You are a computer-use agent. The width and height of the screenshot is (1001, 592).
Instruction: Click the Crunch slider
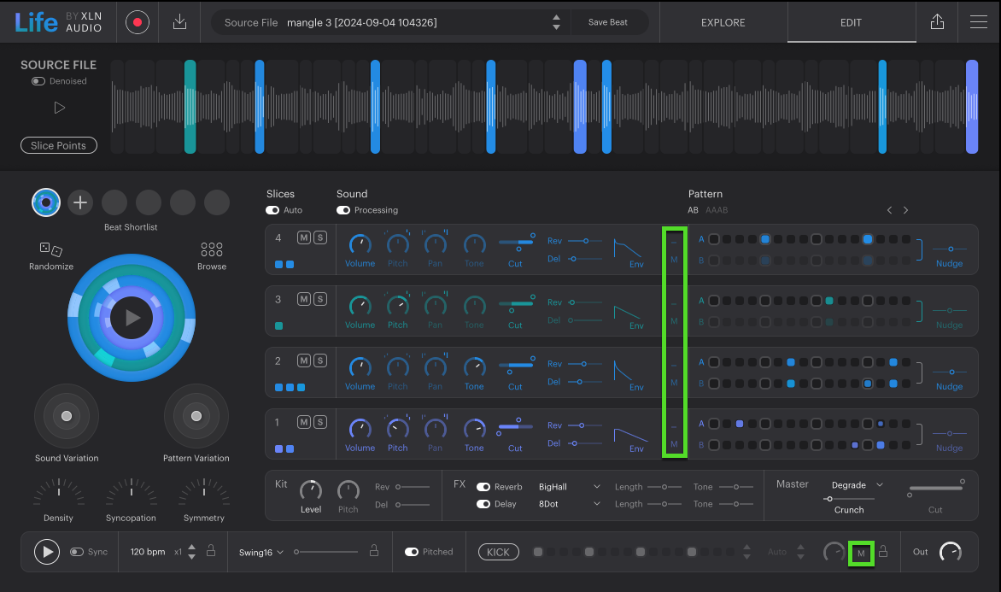849,499
